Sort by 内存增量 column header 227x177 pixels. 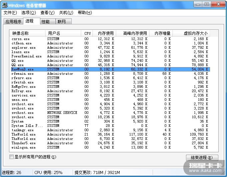(x=161, y=33)
